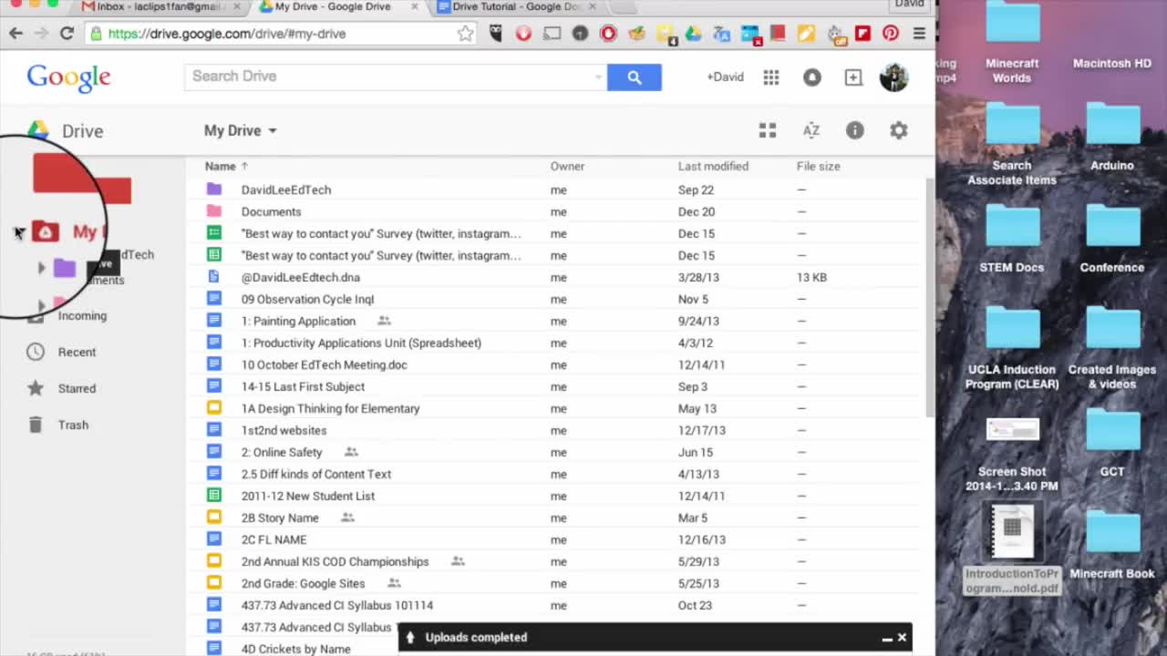The image size is (1167, 656).
Task: Select the STEM Docs desktop folder
Action: pyautogui.click(x=1012, y=239)
